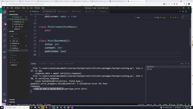This screenshot has width=193, height=109.
Task: Split the editor to the right
Action: [186, 12]
